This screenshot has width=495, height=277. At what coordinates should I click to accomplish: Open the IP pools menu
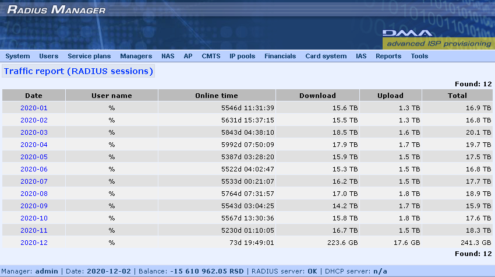(242, 56)
